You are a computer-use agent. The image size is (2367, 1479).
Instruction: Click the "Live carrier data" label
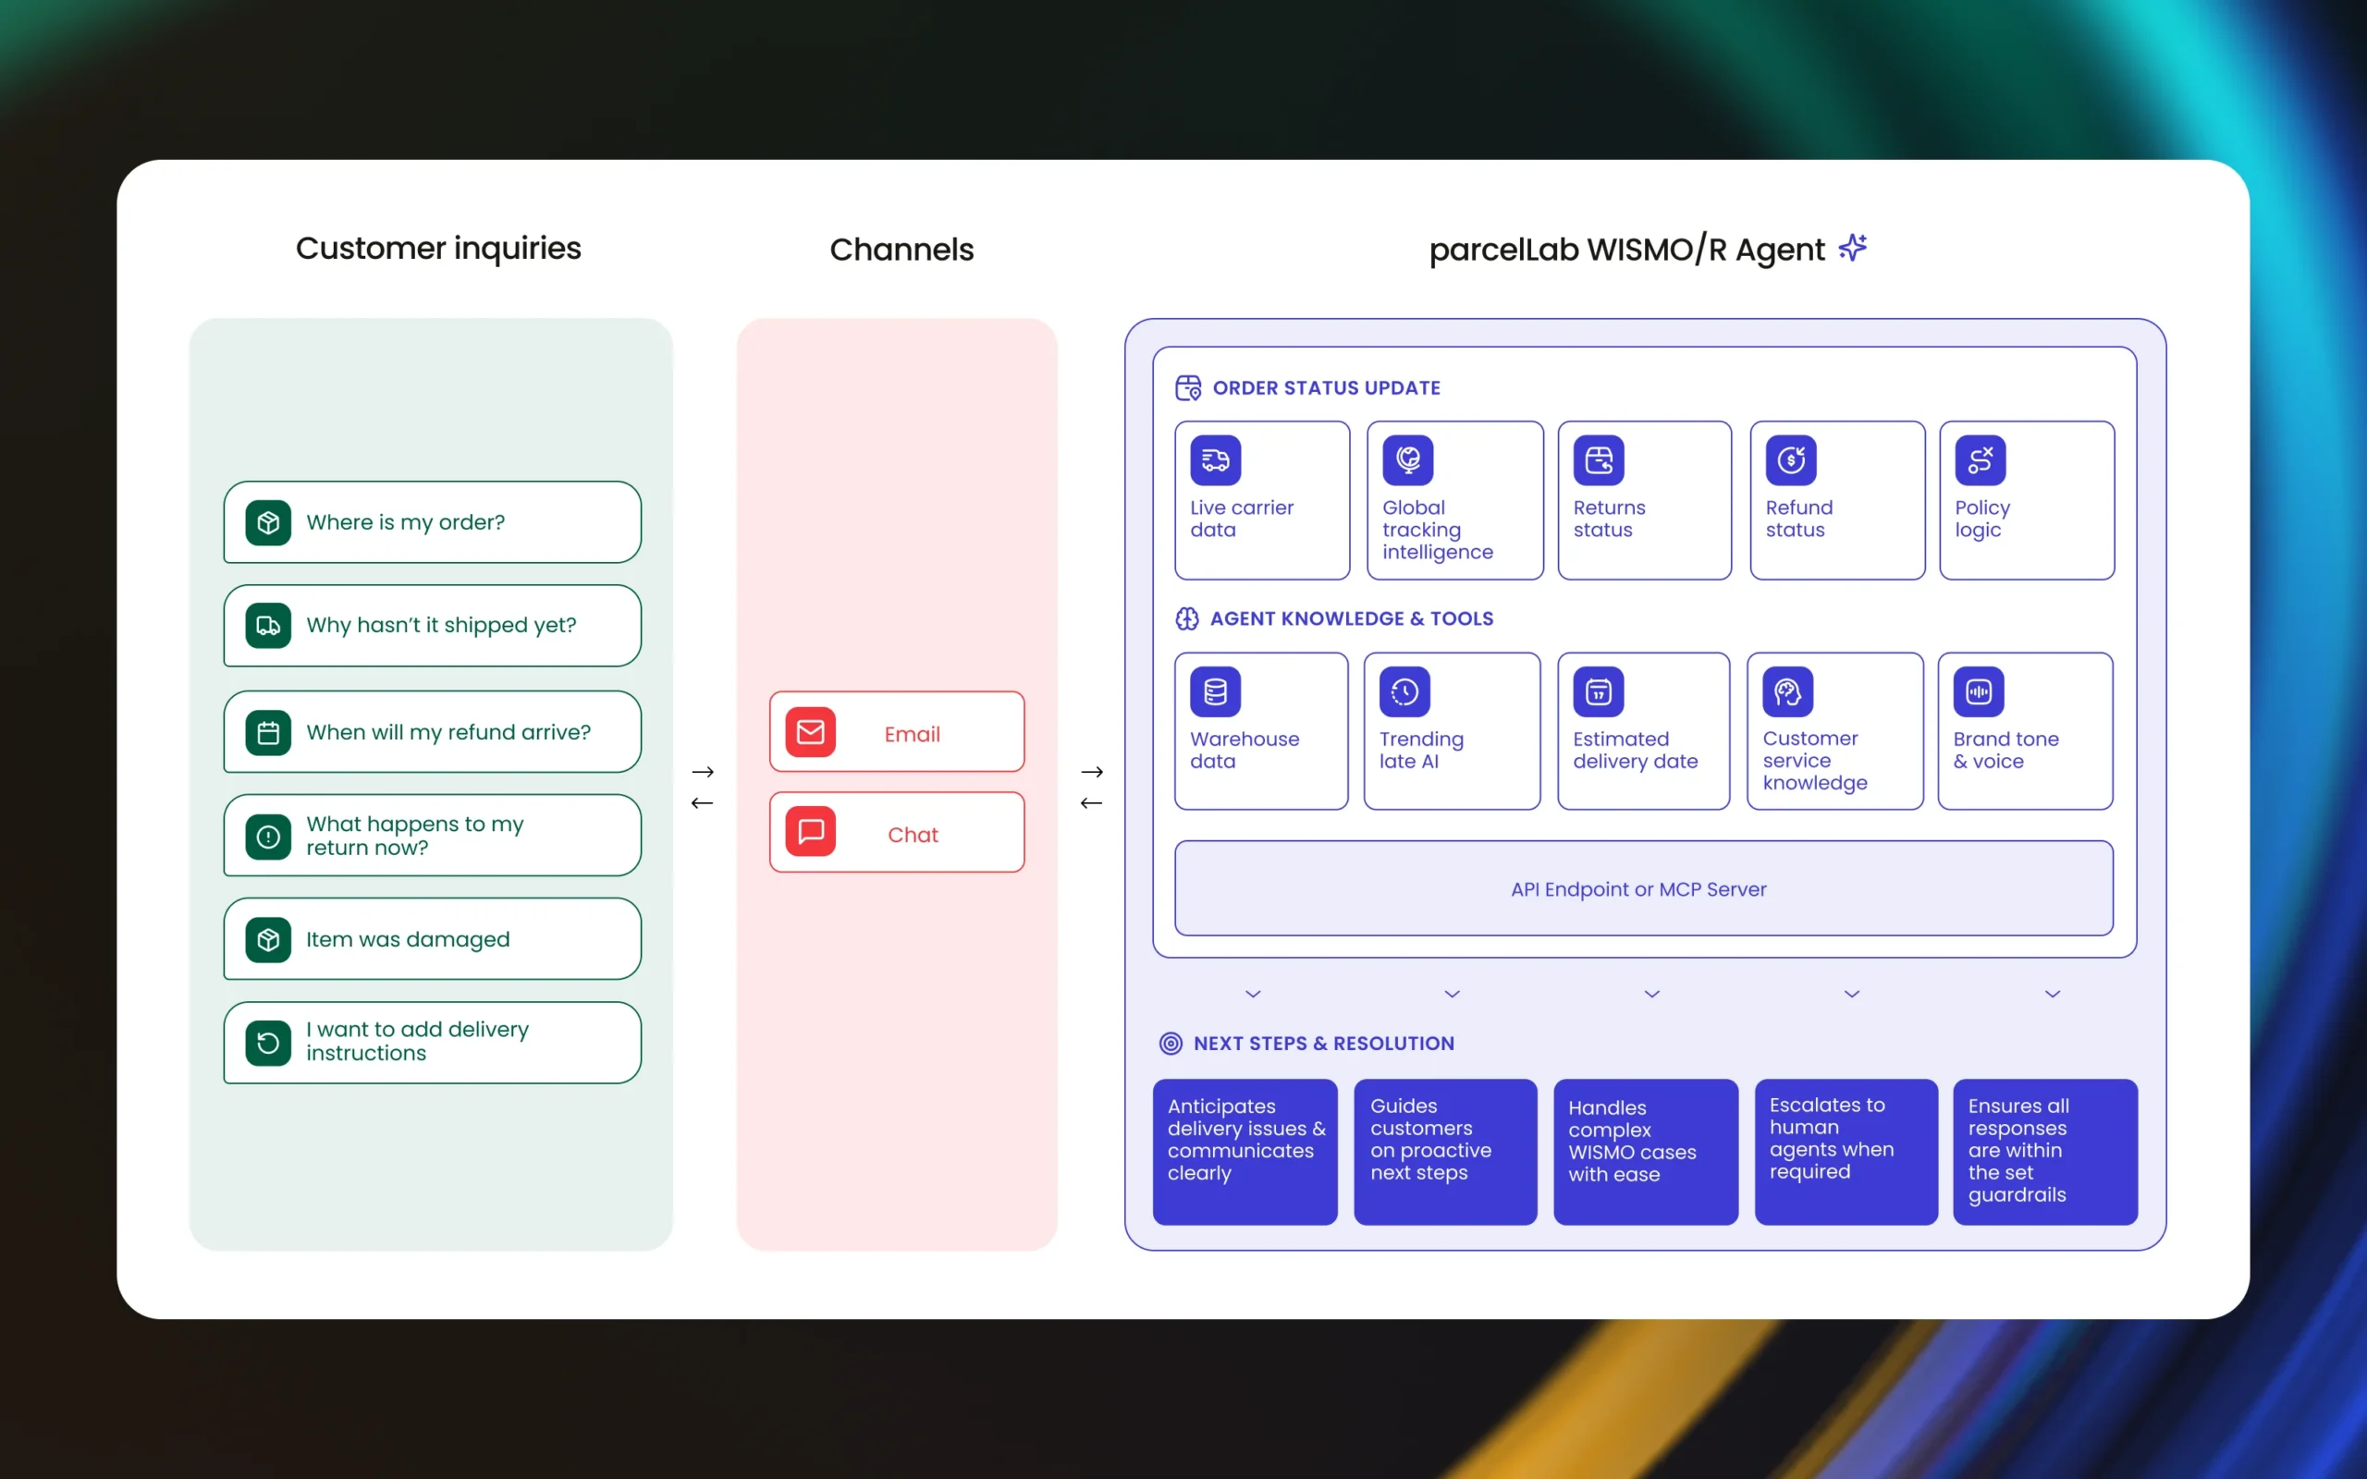click(1241, 519)
